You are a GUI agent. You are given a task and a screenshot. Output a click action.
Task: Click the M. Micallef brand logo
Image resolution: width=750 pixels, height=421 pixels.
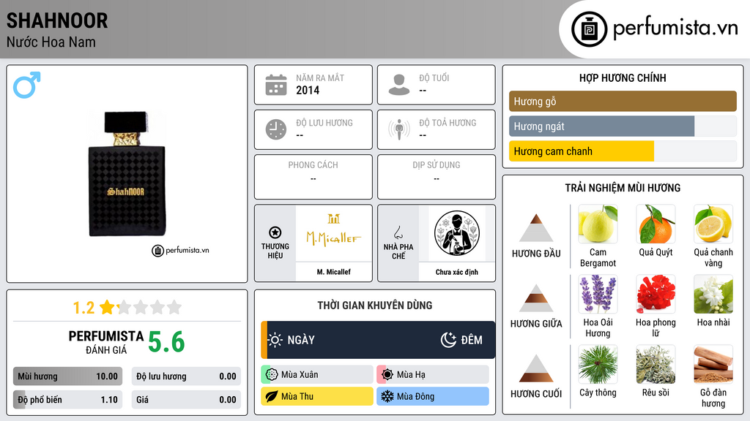[334, 230]
